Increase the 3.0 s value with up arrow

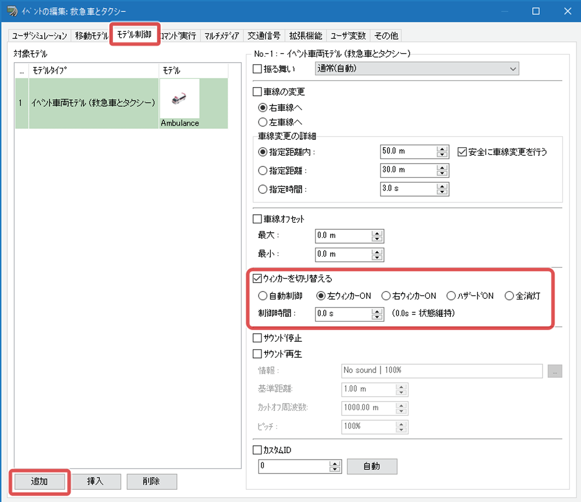[442, 186]
